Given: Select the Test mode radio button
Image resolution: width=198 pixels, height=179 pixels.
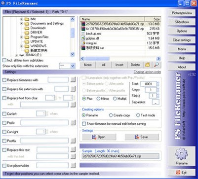Looking at the screenshot, I should coord(138,115).
